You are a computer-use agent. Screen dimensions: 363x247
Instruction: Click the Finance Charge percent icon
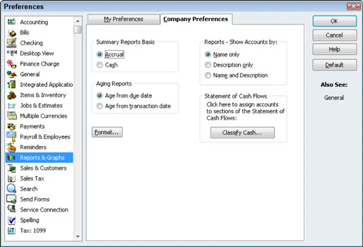(x=12, y=64)
